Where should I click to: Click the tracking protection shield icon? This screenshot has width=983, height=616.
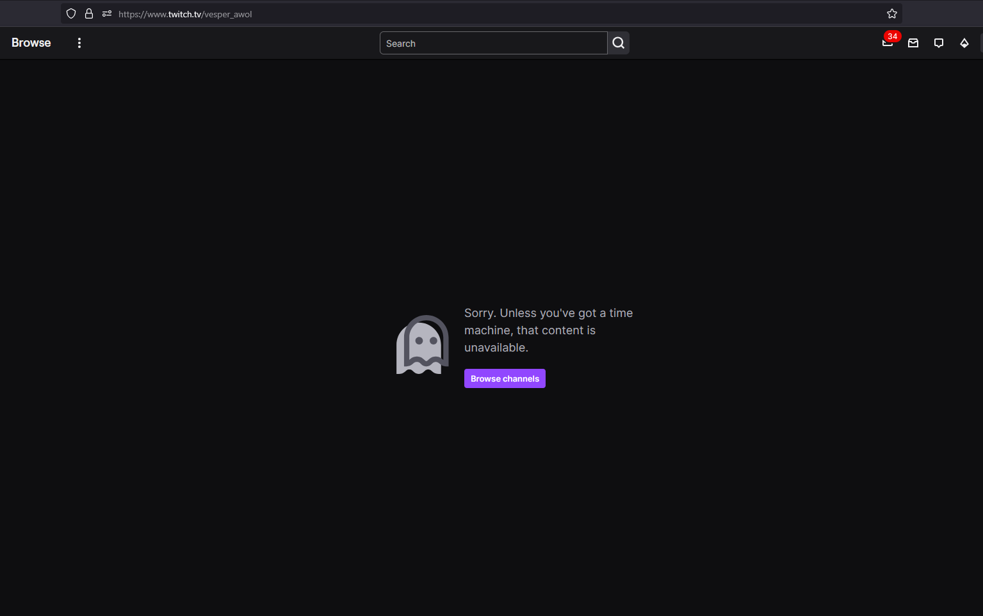71,13
